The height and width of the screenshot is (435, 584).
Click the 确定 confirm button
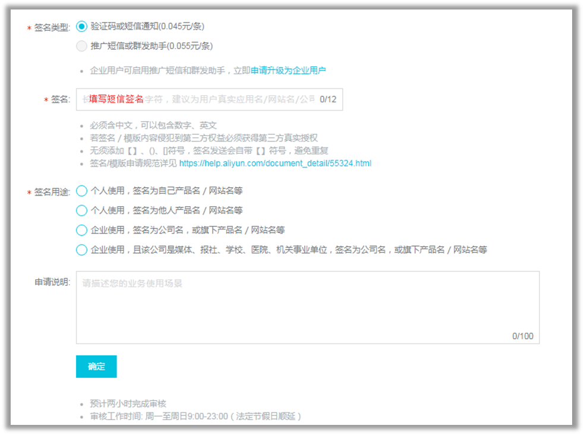pyautogui.click(x=96, y=366)
